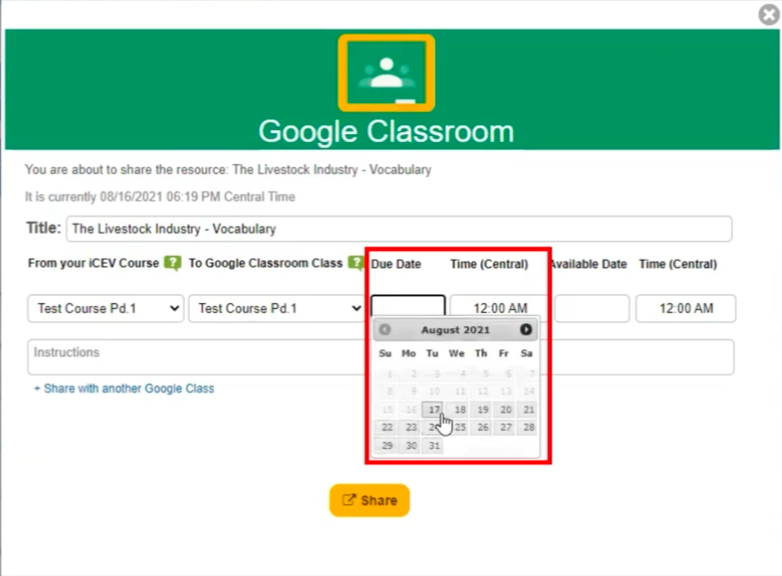Image resolution: width=782 pixels, height=576 pixels.
Task: Click Share with another Google Class link
Action: (124, 388)
